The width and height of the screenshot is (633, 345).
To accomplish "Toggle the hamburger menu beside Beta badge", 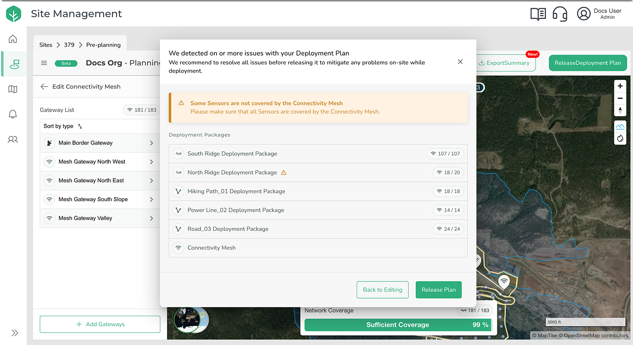I will point(44,63).
